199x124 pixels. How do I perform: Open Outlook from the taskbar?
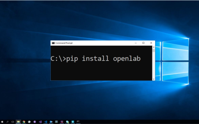[51, 122]
